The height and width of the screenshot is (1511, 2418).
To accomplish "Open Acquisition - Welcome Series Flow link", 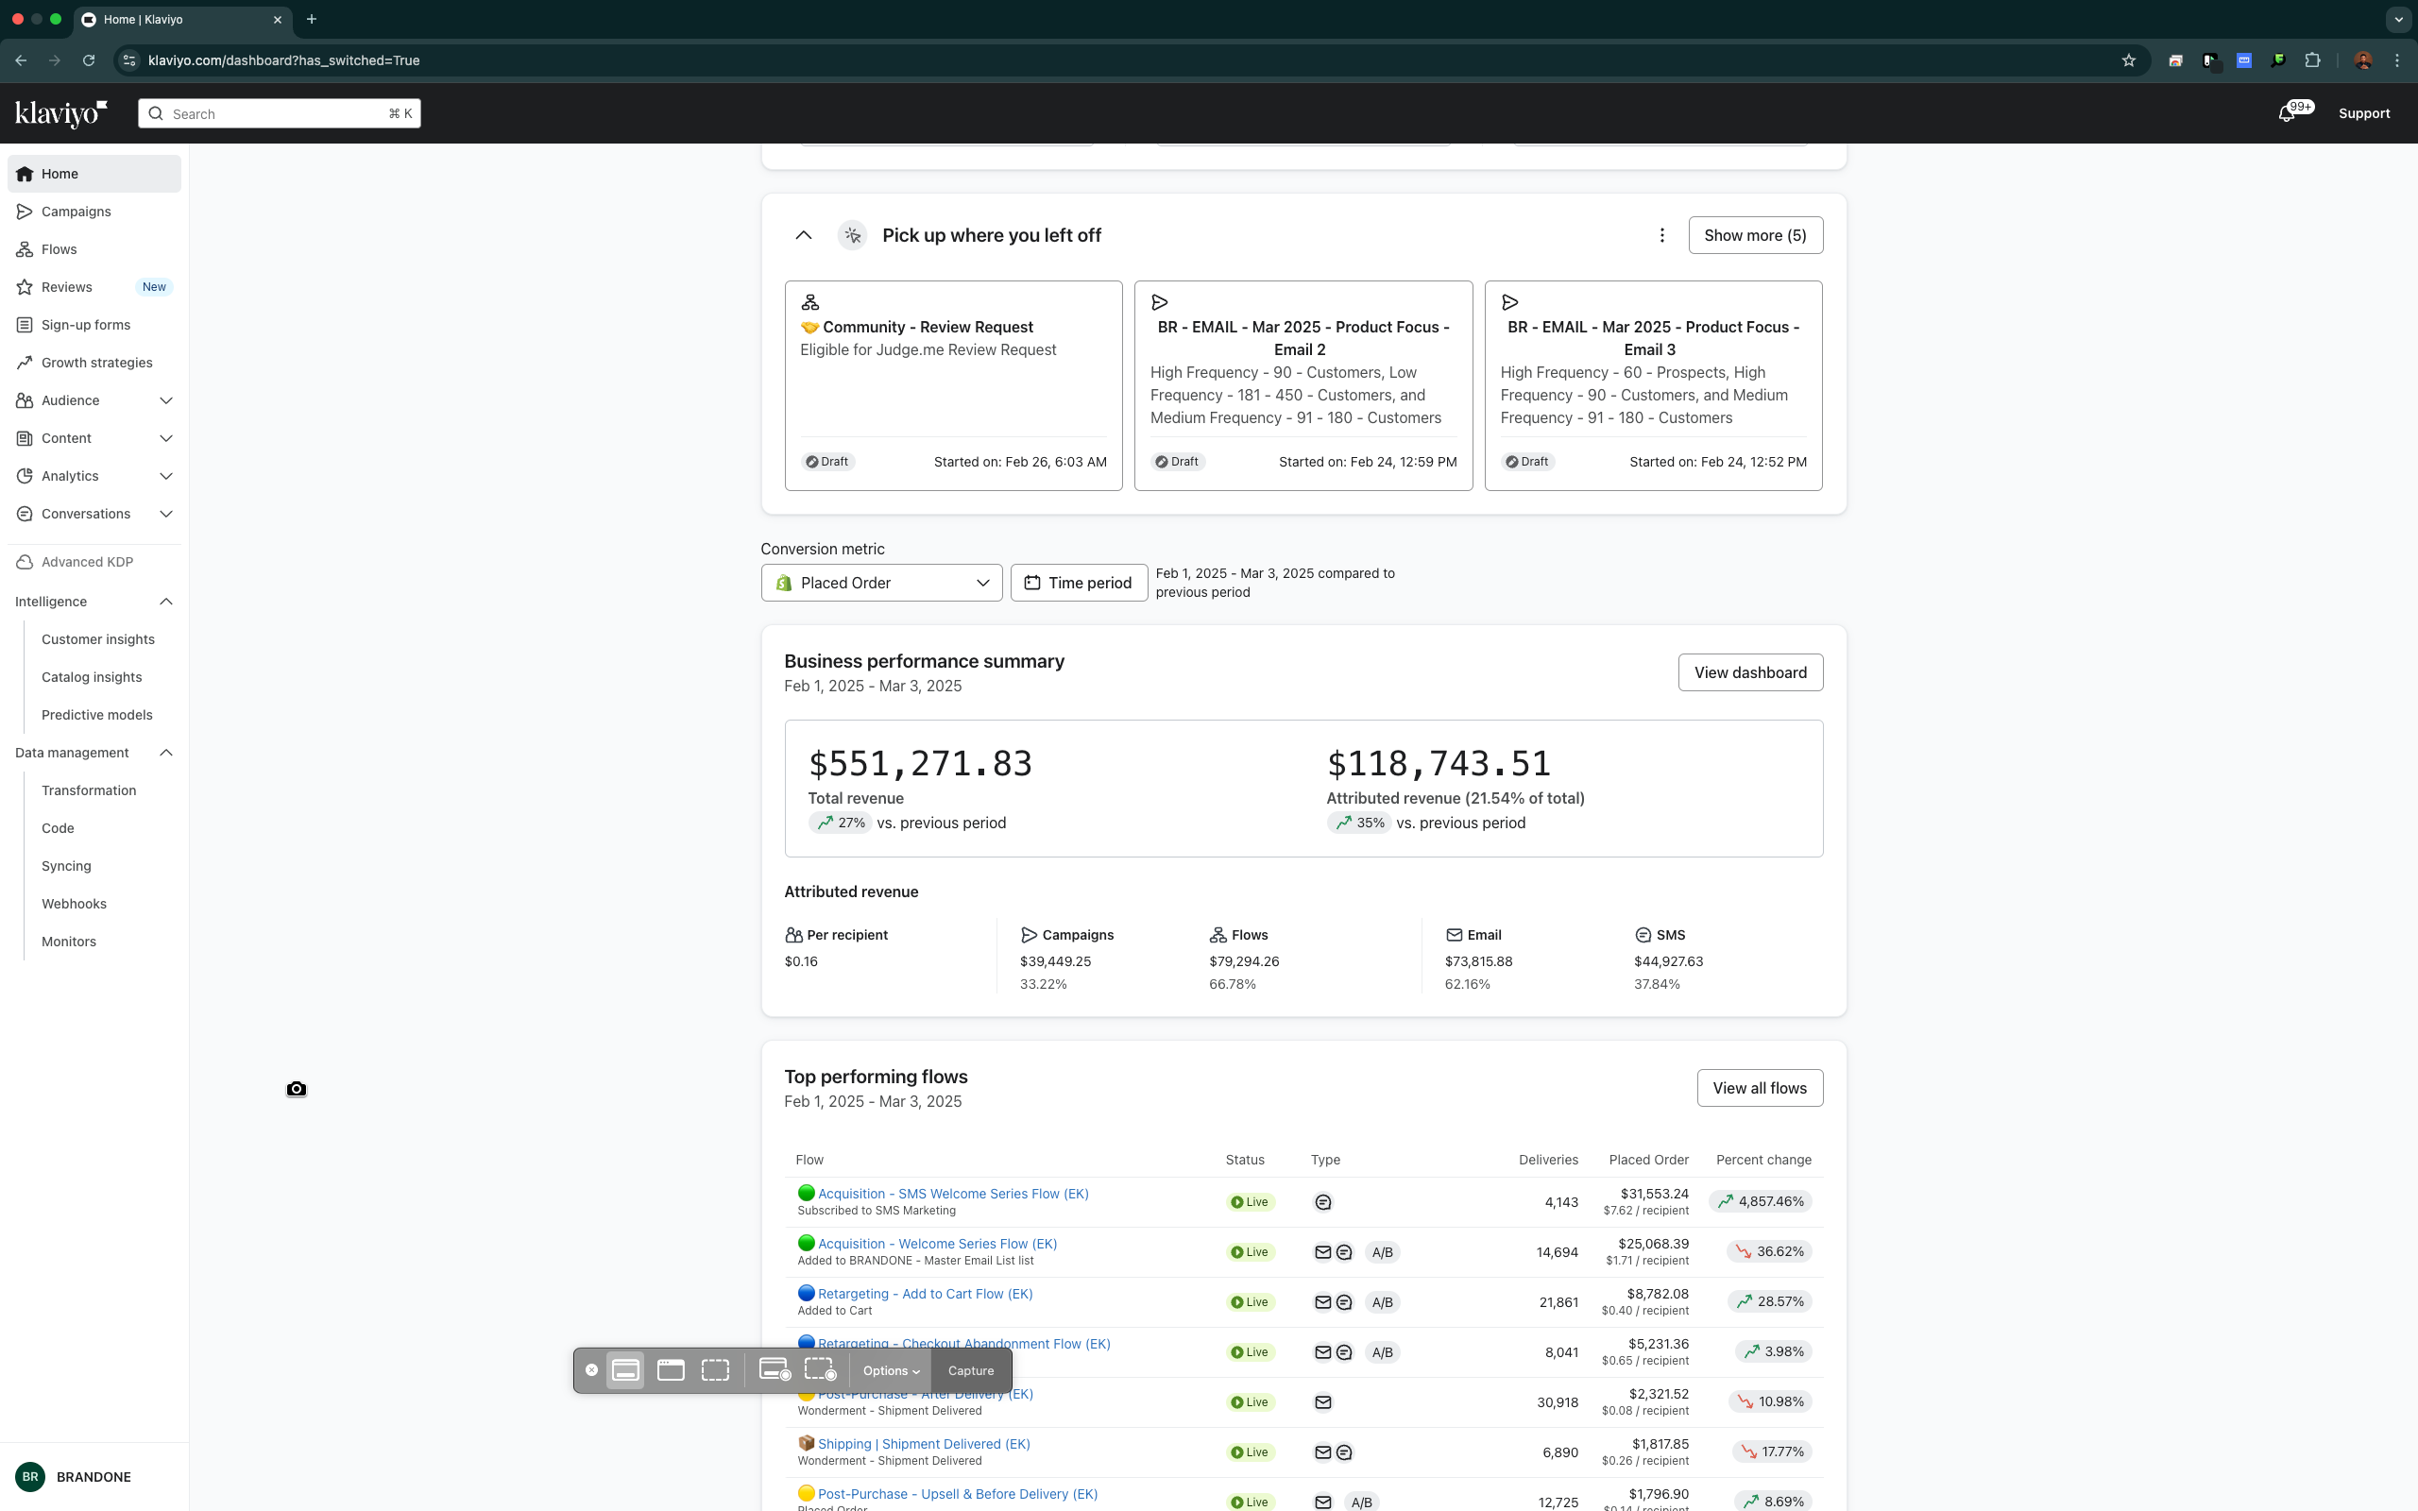I will pos(936,1243).
